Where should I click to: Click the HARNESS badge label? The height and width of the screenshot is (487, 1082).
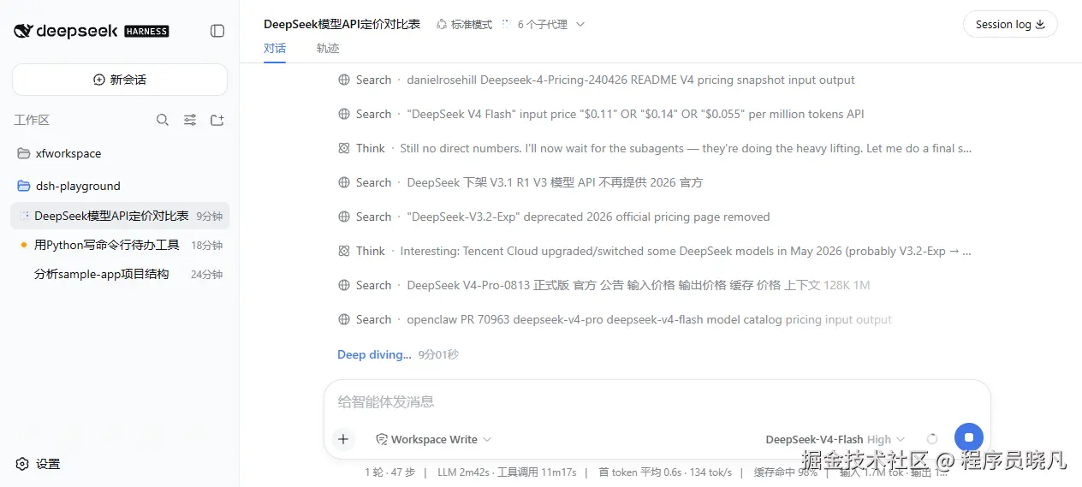(x=146, y=31)
